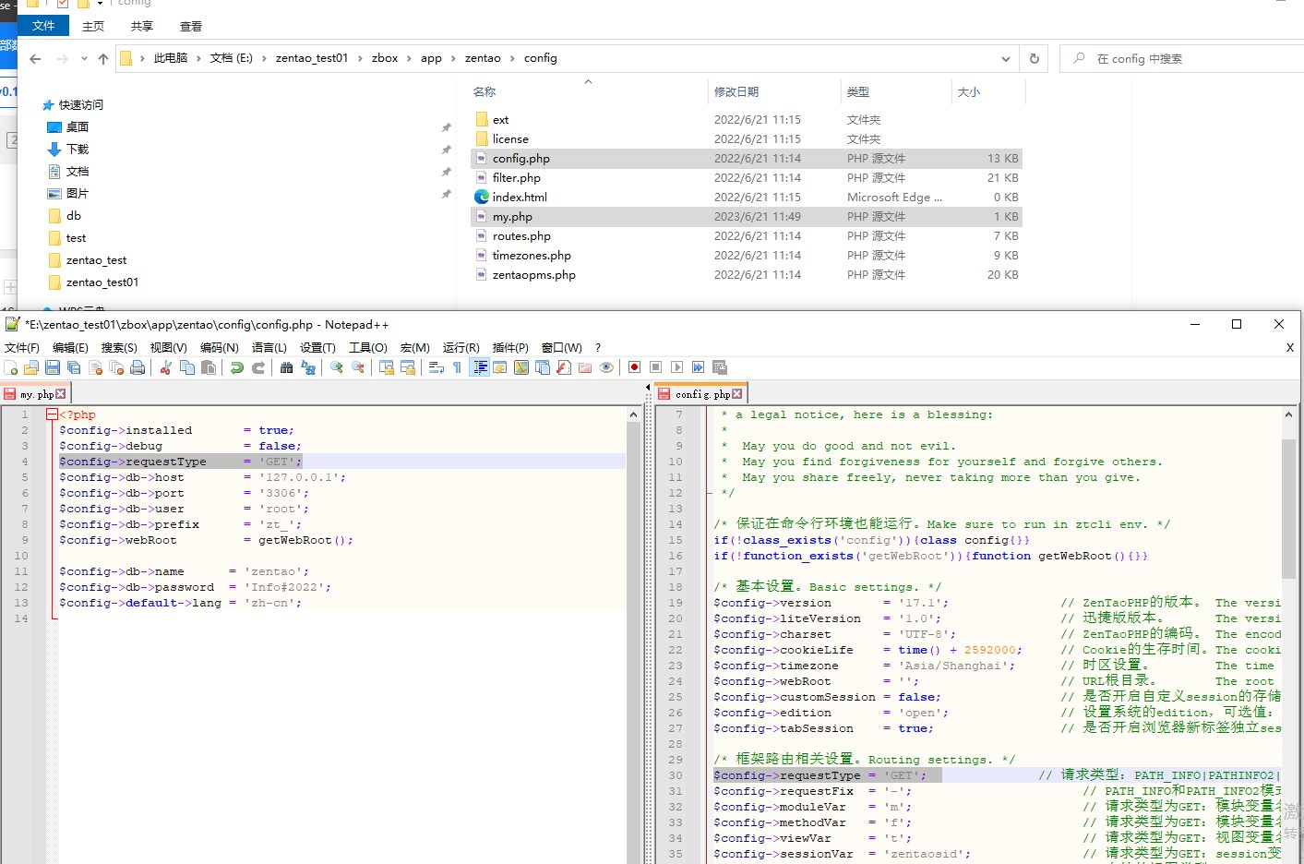1304x864 pixels.
Task: Click the Print icon in toolbar
Action: coord(138,367)
